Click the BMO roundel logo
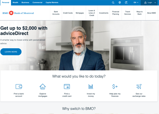The width and height of the screenshot is (159, 114). 11,13
